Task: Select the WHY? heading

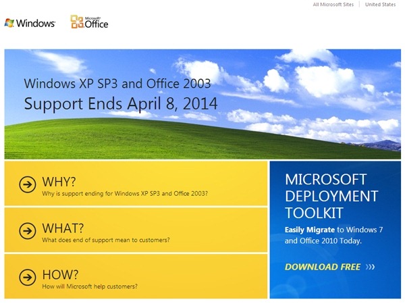Action: click(x=59, y=181)
